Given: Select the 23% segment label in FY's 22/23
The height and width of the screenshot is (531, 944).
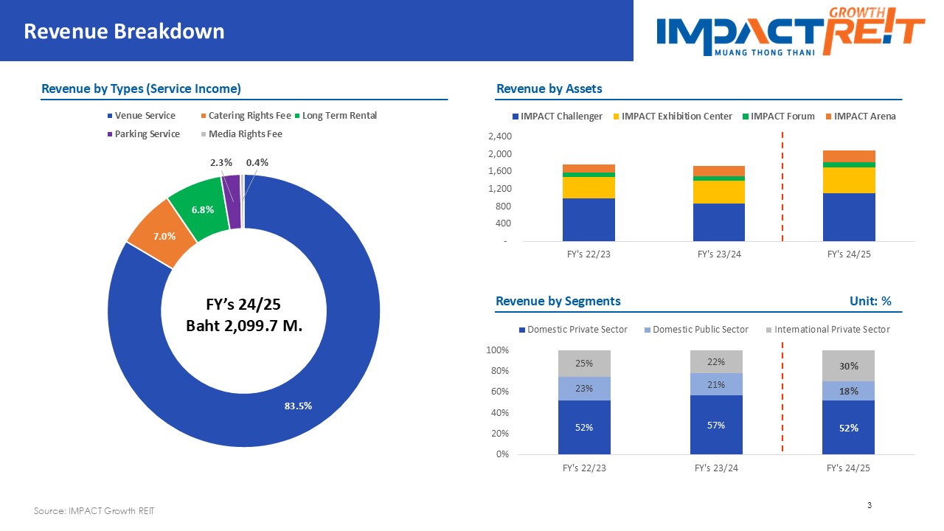Looking at the screenshot, I should click(x=585, y=389).
